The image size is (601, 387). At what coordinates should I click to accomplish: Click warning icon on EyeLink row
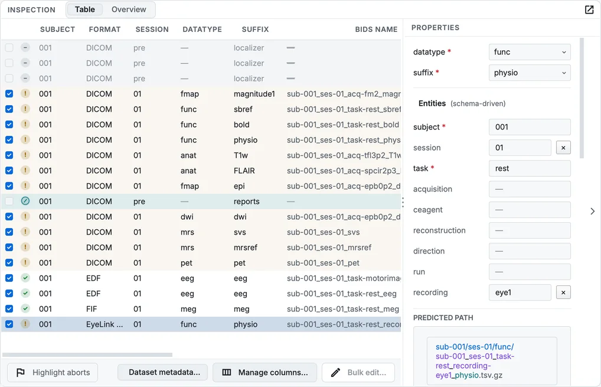[25, 324]
